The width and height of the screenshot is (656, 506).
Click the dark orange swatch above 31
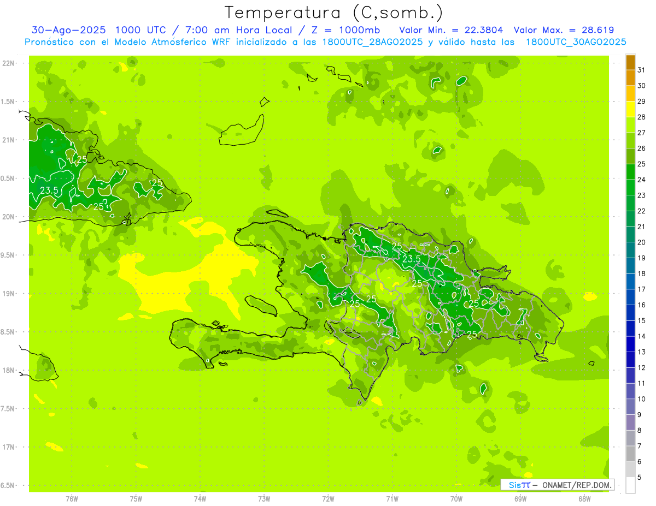point(630,62)
